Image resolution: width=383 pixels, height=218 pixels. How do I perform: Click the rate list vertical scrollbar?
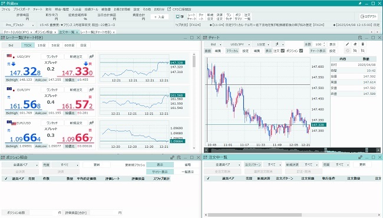194,101
